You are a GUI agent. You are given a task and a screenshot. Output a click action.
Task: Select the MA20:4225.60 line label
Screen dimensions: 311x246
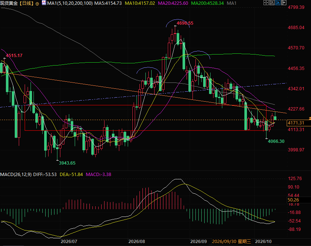pyautogui.click(x=173, y=3)
